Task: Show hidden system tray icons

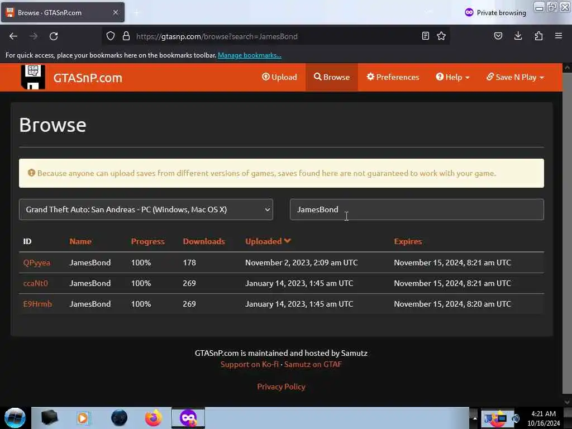Action: tap(474, 418)
